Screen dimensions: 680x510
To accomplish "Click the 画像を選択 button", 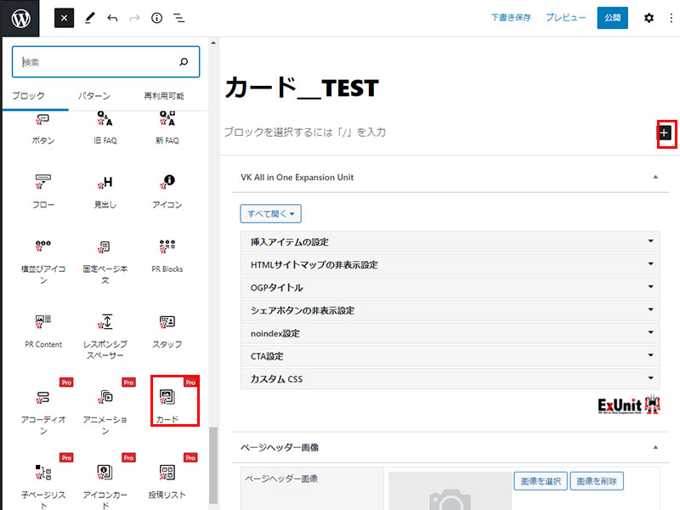I will [x=540, y=482].
